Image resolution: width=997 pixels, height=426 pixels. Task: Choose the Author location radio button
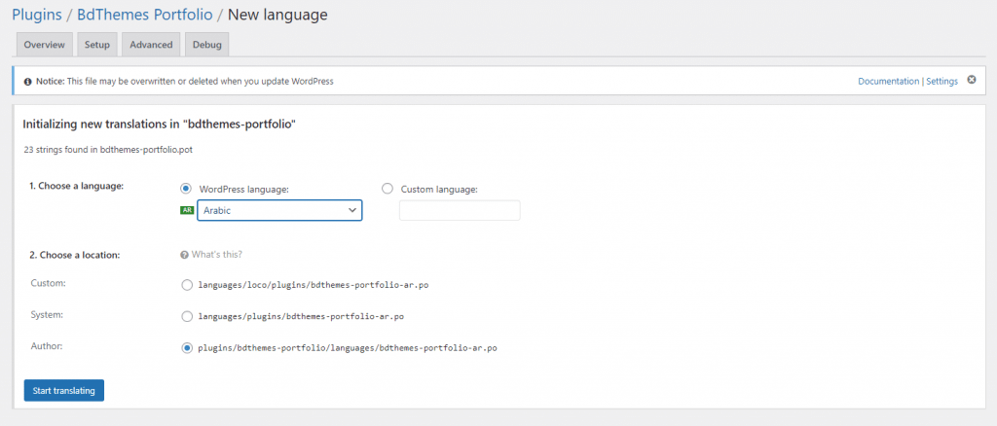[x=187, y=348]
